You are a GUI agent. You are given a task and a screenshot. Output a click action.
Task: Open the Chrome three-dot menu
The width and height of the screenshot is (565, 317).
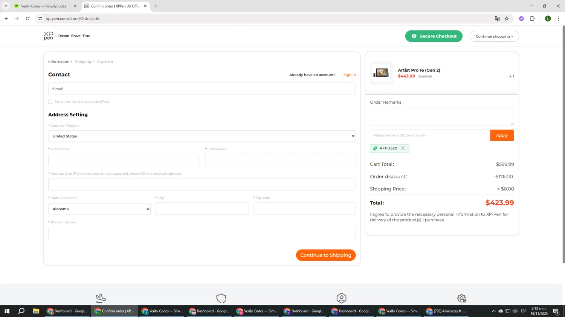[559, 18]
